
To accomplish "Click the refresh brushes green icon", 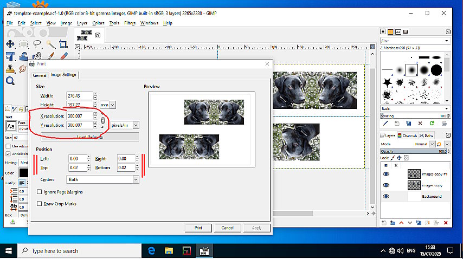I will click(432, 124).
